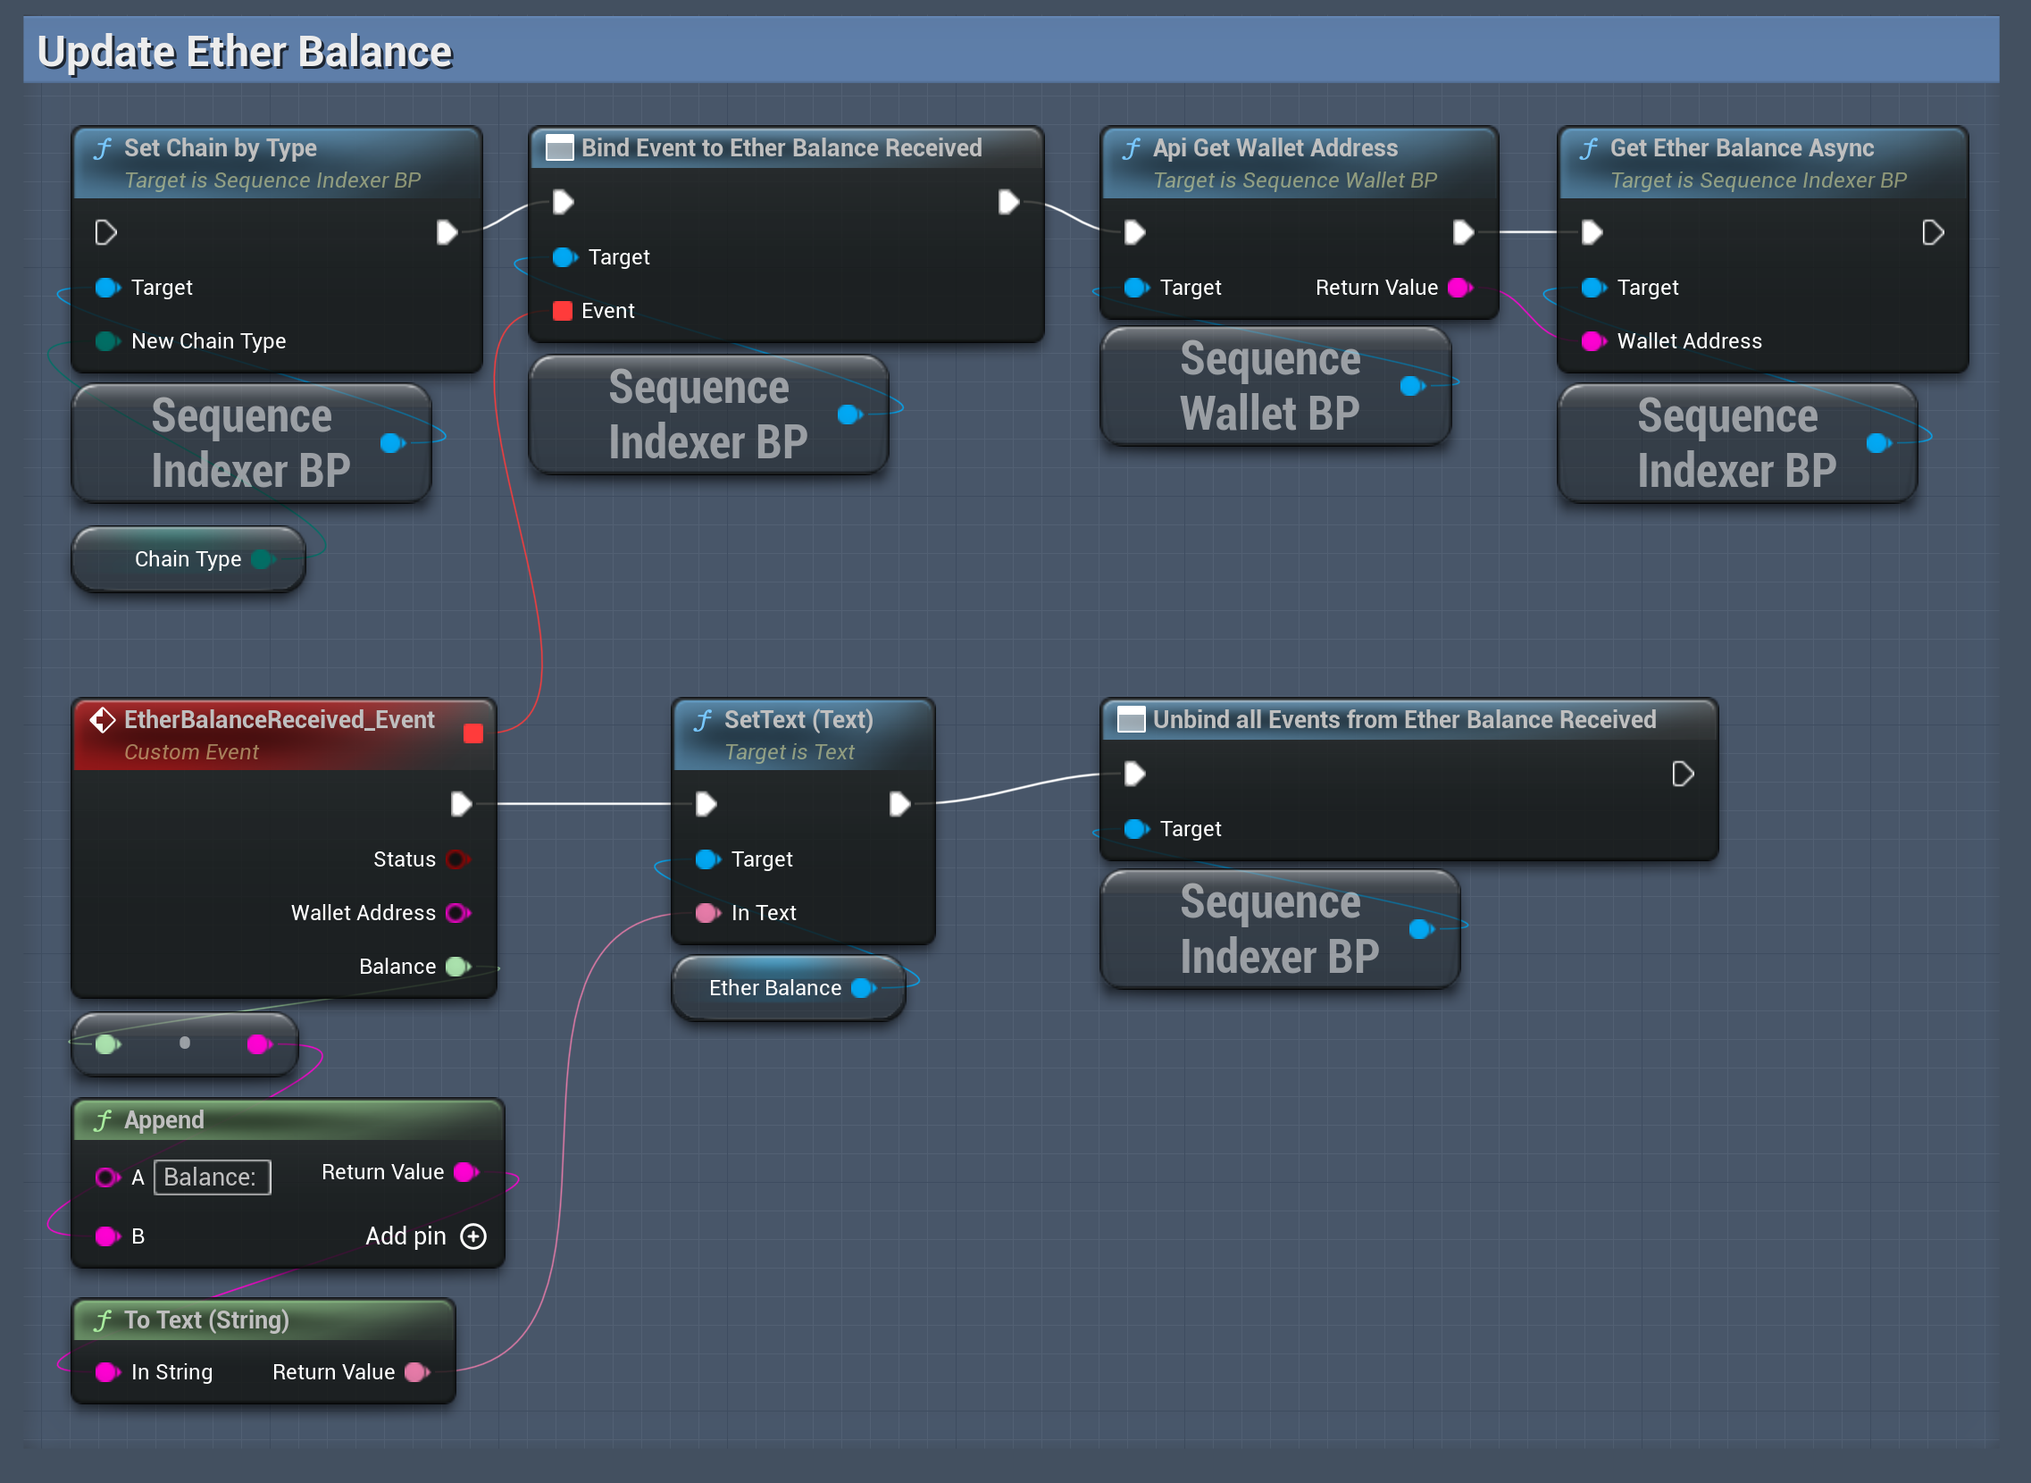
Task: Click the Status output pin on custom event
Action: tap(456, 859)
